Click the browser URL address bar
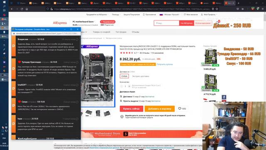 point(132,9)
